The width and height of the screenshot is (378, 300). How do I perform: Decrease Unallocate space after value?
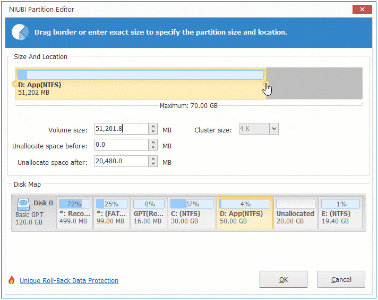click(x=153, y=164)
